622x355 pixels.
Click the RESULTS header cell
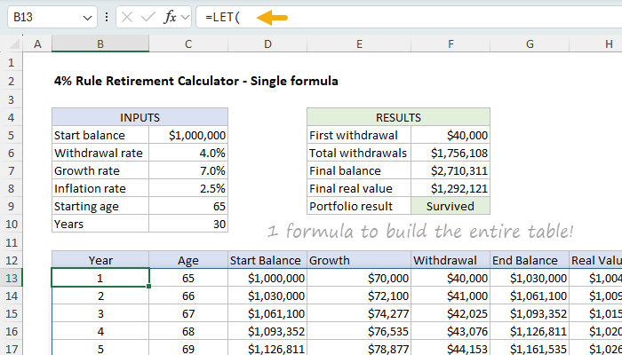coord(398,117)
